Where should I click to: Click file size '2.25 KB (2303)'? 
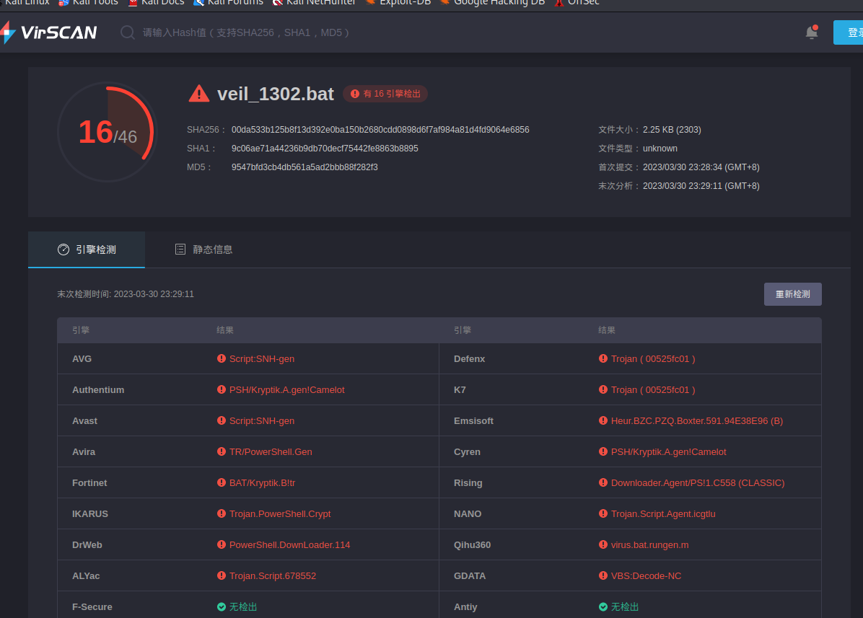click(672, 130)
